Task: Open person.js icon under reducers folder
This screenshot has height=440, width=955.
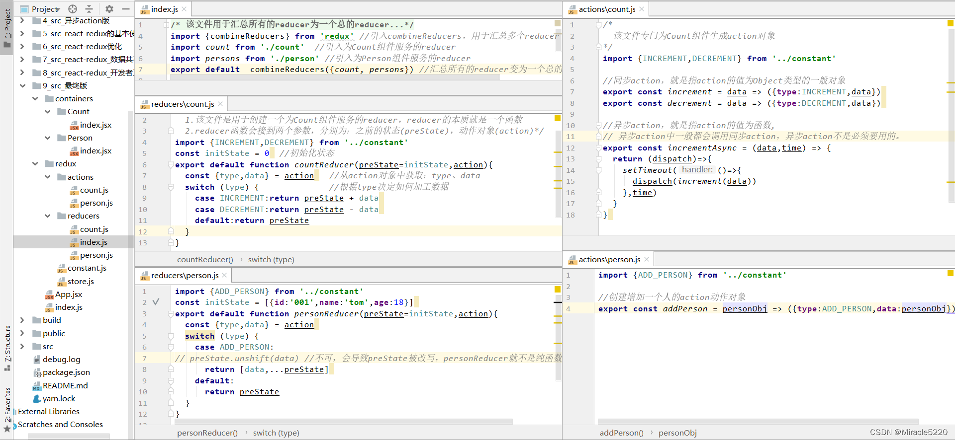Action: click(x=74, y=255)
